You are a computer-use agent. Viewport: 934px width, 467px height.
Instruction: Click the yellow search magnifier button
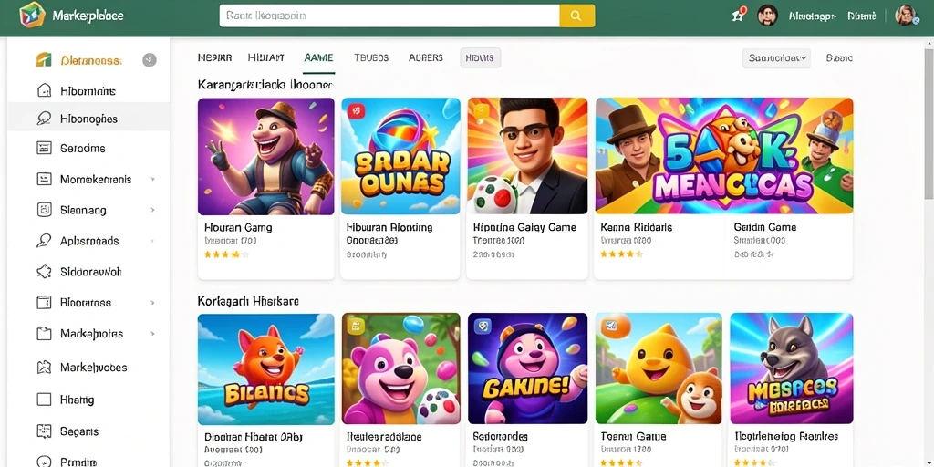coord(576,16)
